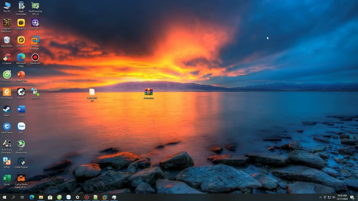Select the EVKey desktop icon
Screen dimensions: 358x201
(x=7, y=163)
